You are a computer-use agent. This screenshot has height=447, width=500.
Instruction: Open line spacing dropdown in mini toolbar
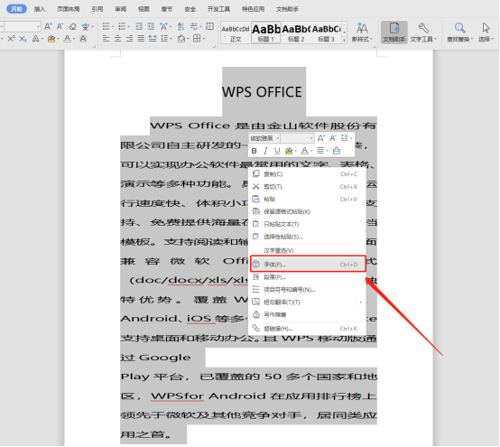351,138
